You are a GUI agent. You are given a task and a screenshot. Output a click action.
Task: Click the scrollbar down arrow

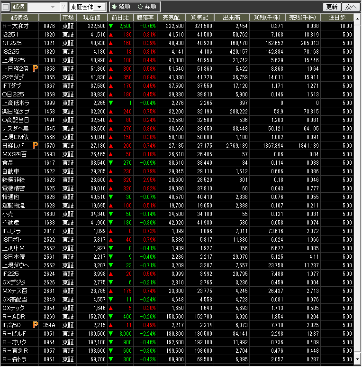pyautogui.click(x=357, y=359)
